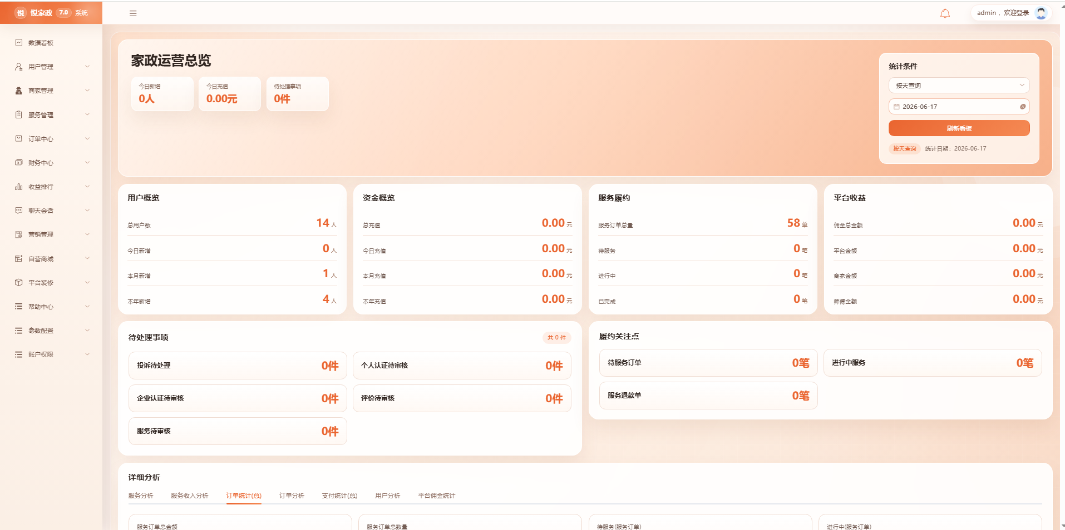Open the admin user avatar

[1041, 13]
